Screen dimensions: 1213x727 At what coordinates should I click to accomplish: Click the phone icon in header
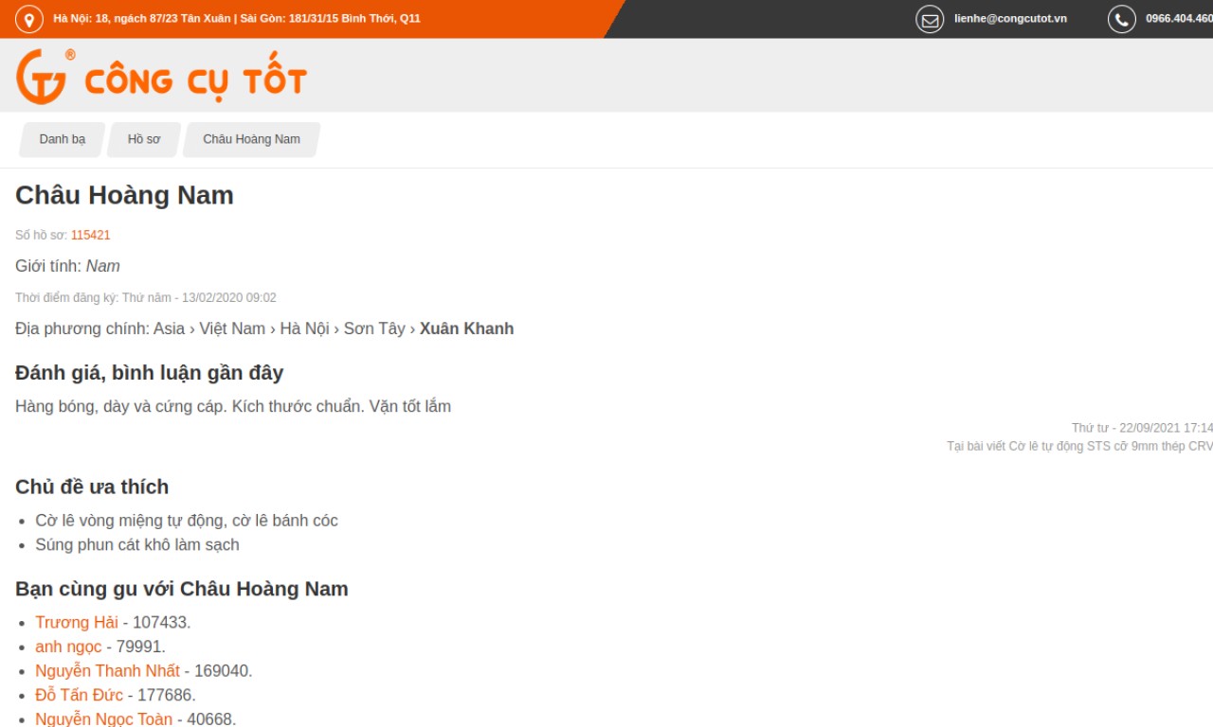pyautogui.click(x=1121, y=19)
